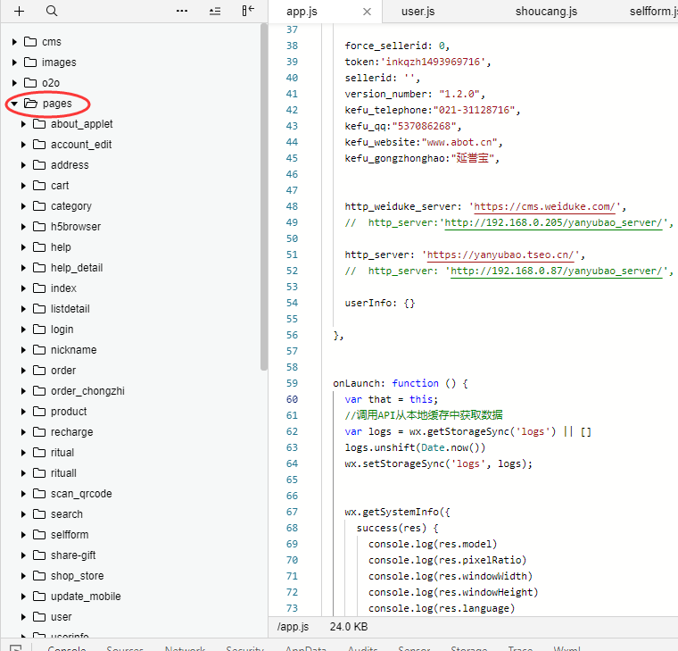Click the images folder icon
Image resolution: width=678 pixels, height=651 pixels.
point(30,63)
